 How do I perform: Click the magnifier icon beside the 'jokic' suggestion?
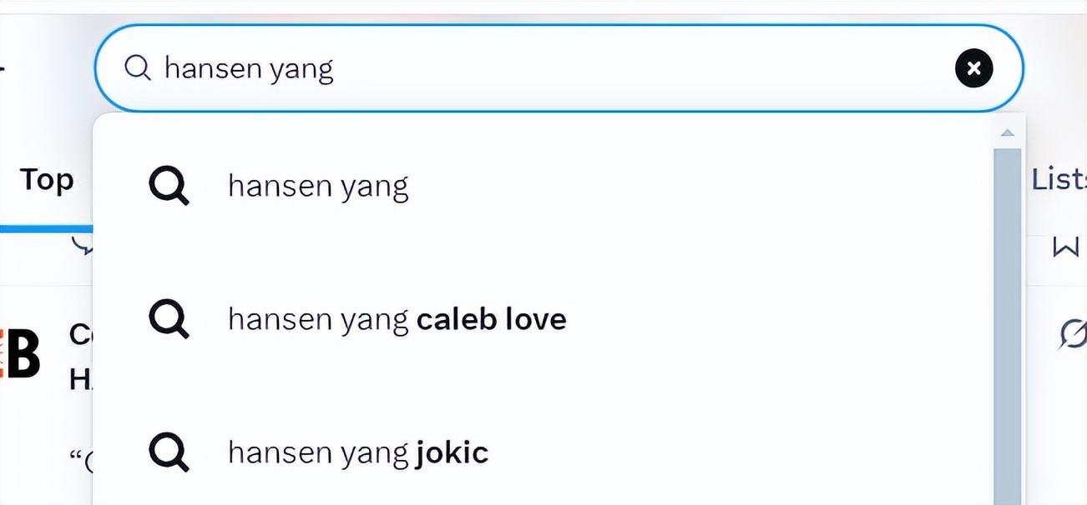(x=169, y=452)
